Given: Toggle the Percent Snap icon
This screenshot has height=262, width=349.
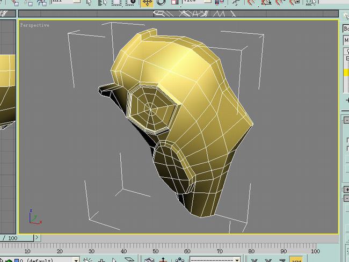Looking at the screenshot, I should point(280,2).
